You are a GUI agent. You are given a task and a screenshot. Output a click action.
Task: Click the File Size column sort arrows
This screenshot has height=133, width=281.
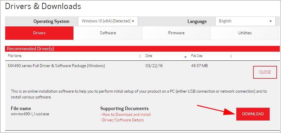231,56
